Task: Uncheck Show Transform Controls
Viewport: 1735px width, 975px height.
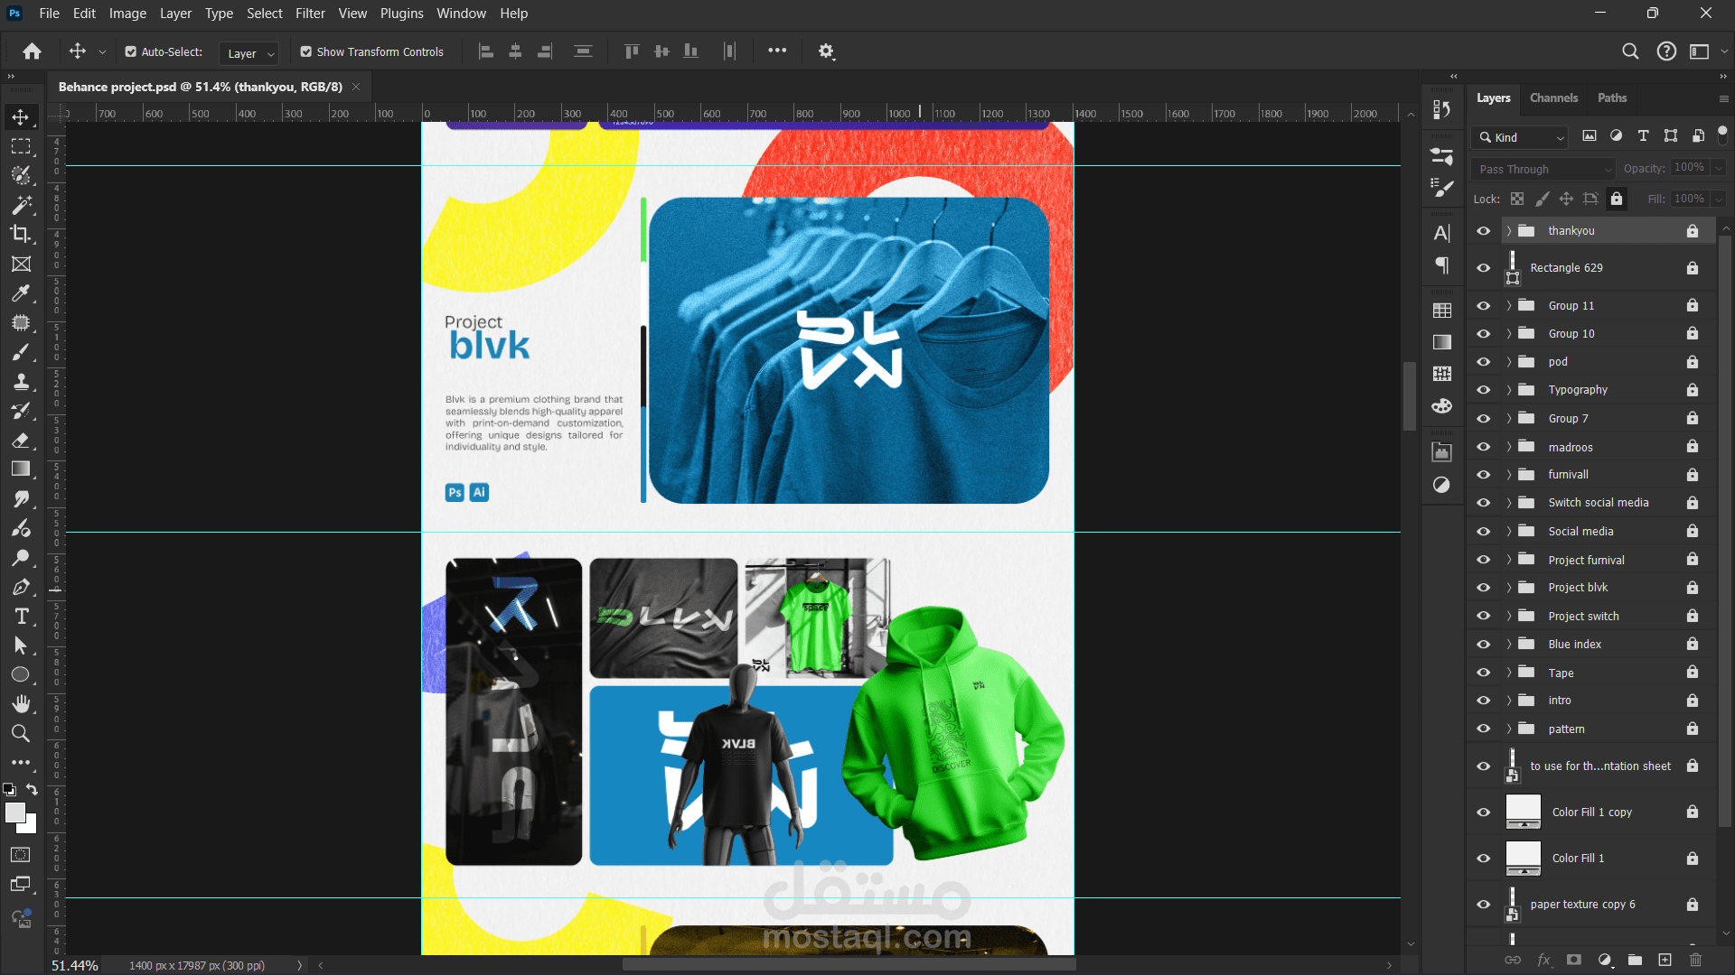Action: [306, 52]
